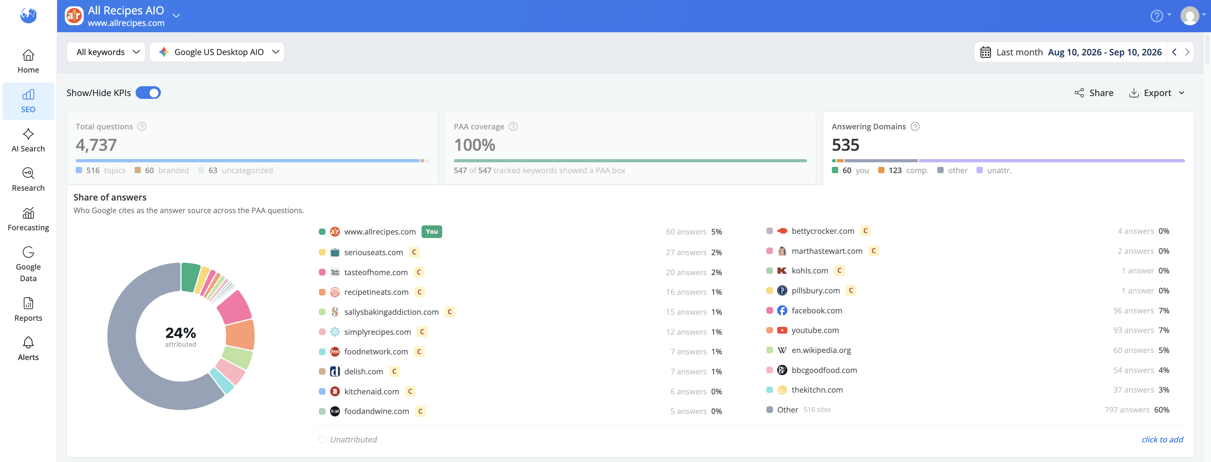
Task: Expand the All Recipes AIO project selector
Action: tap(176, 16)
